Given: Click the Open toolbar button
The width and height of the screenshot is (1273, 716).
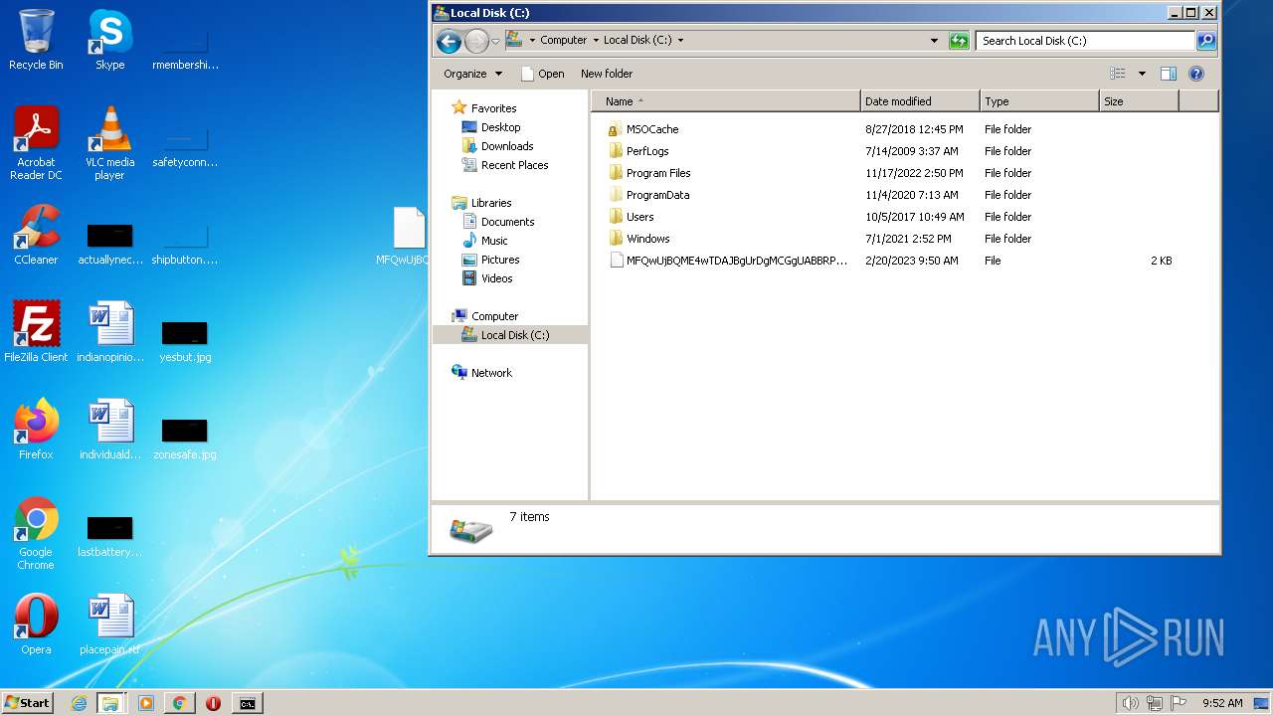Looking at the screenshot, I should click(543, 74).
